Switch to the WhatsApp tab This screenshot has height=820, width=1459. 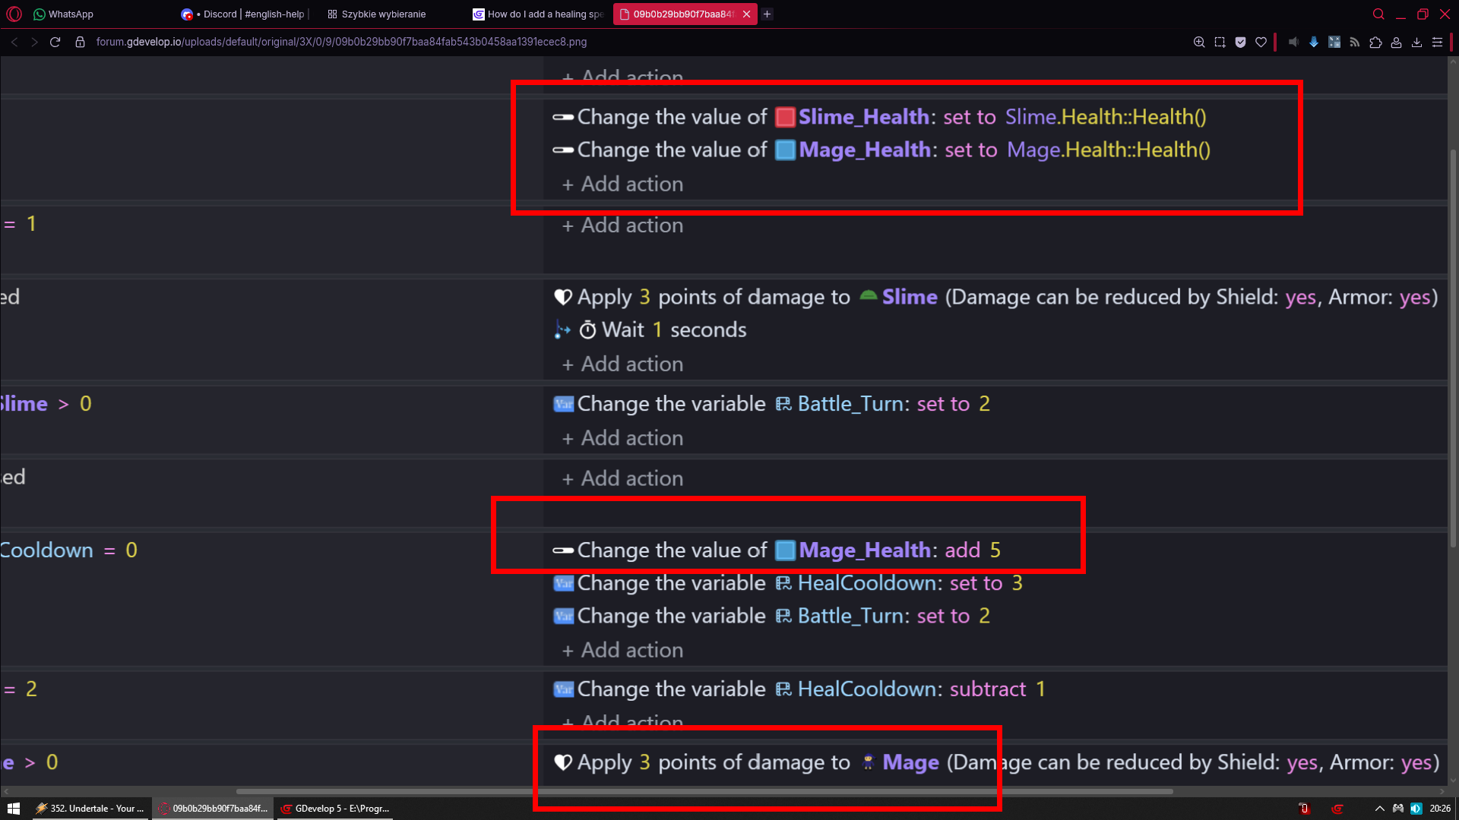pyautogui.click(x=65, y=14)
